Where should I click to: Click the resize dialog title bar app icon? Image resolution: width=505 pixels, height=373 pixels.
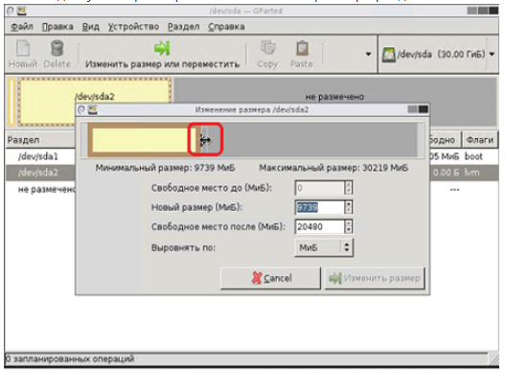pos(93,110)
